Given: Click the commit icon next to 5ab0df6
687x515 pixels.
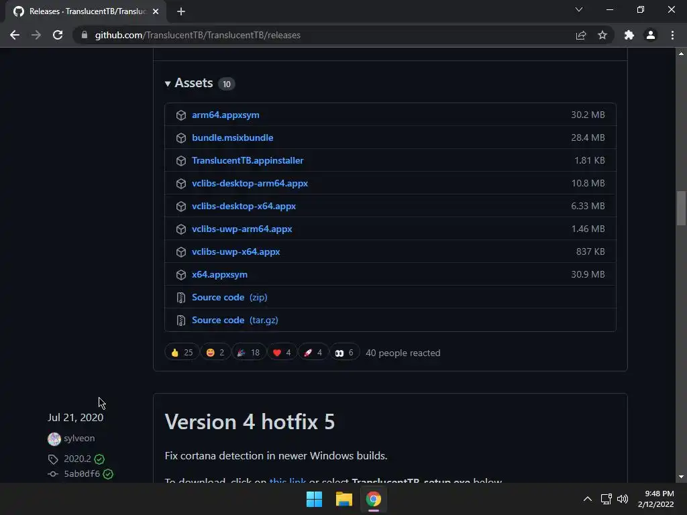Looking at the screenshot, I should pyautogui.click(x=53, y=474).
